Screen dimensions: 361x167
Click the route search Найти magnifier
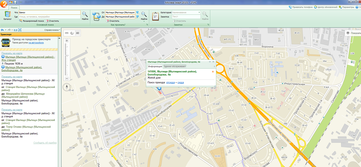[144, 15]
